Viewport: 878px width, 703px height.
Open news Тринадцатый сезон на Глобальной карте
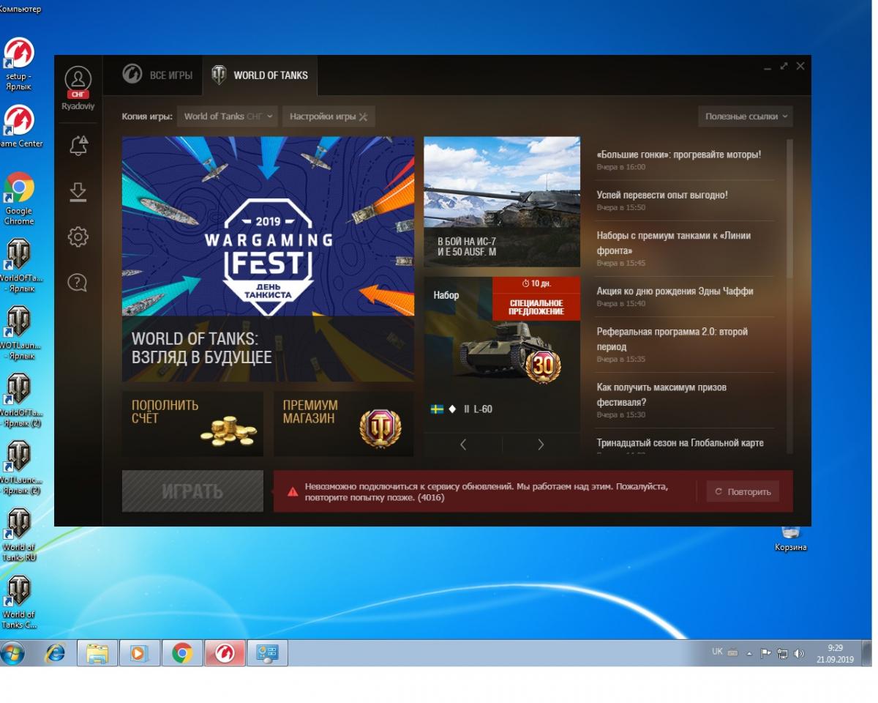tap(680, 443)
